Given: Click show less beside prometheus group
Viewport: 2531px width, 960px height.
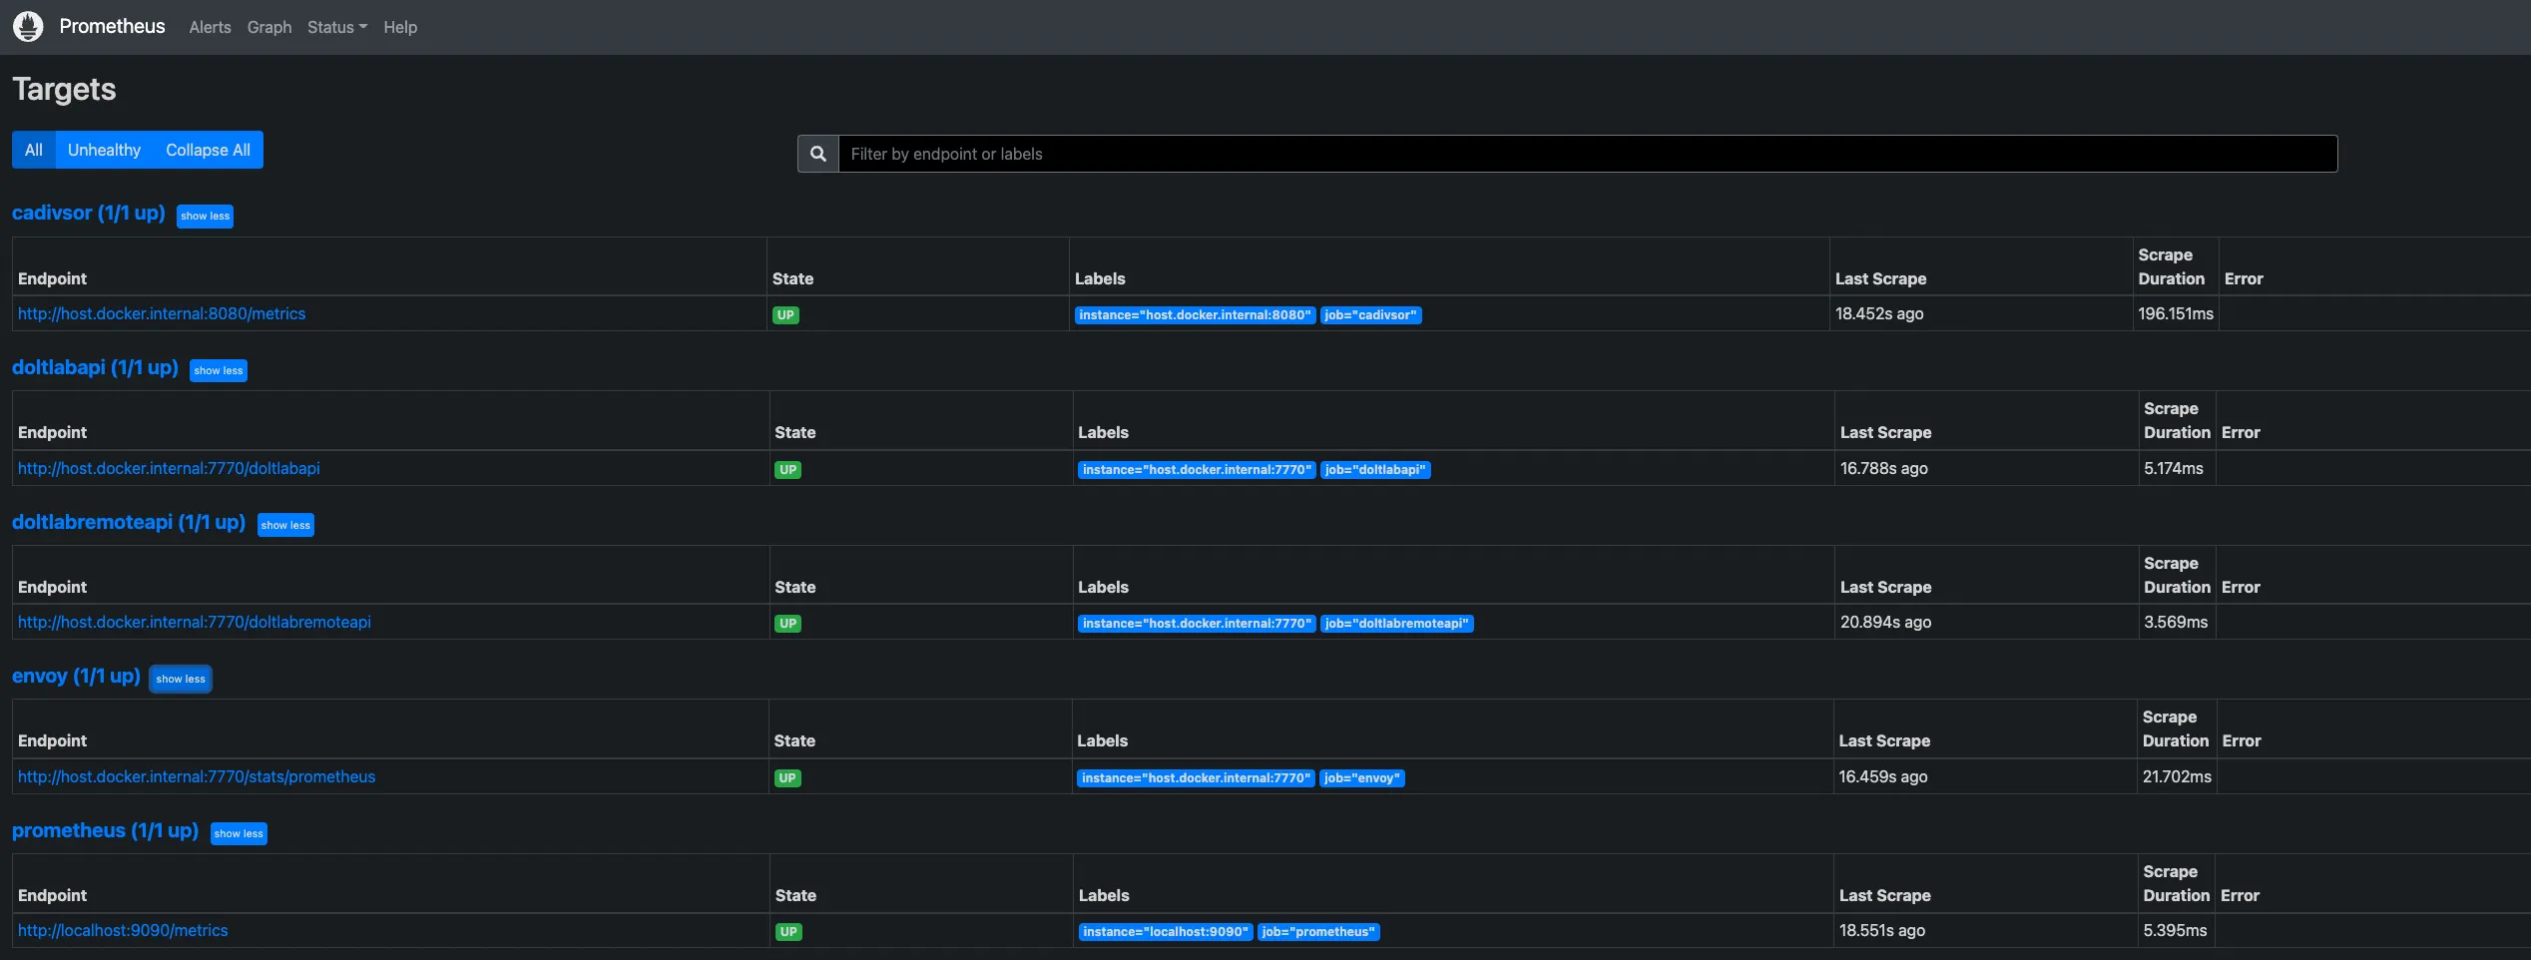Looking at the screenshot, I should pyautogui.click(x=239, y=833).
